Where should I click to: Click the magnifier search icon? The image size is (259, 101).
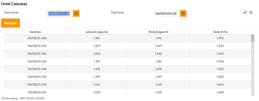tap(251, 12)
